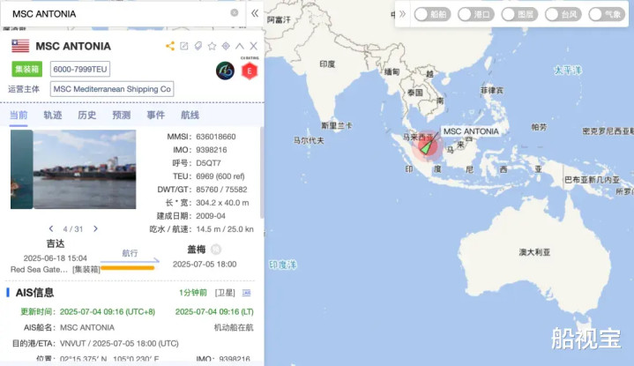This screenshot has width=634, height=366.
Task: Click the Red Sea Gate terminal text
Action: click(x=39, y=269)
